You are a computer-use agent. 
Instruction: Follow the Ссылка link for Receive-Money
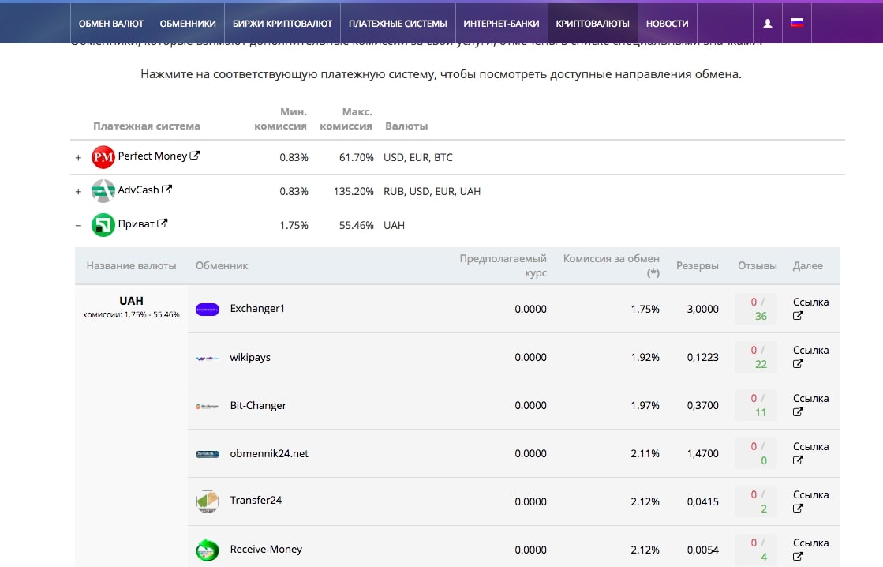811,543
